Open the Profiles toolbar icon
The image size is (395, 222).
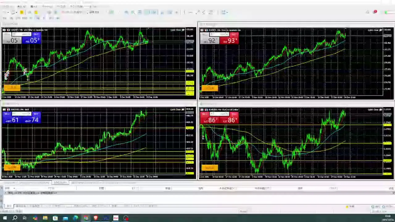pyautogui.click(x=14, y=12)
